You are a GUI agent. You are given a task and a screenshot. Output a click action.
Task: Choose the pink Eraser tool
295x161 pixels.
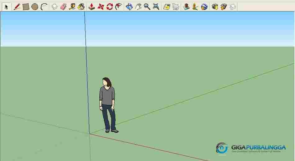pyautogui.click(x=63, y=7)
